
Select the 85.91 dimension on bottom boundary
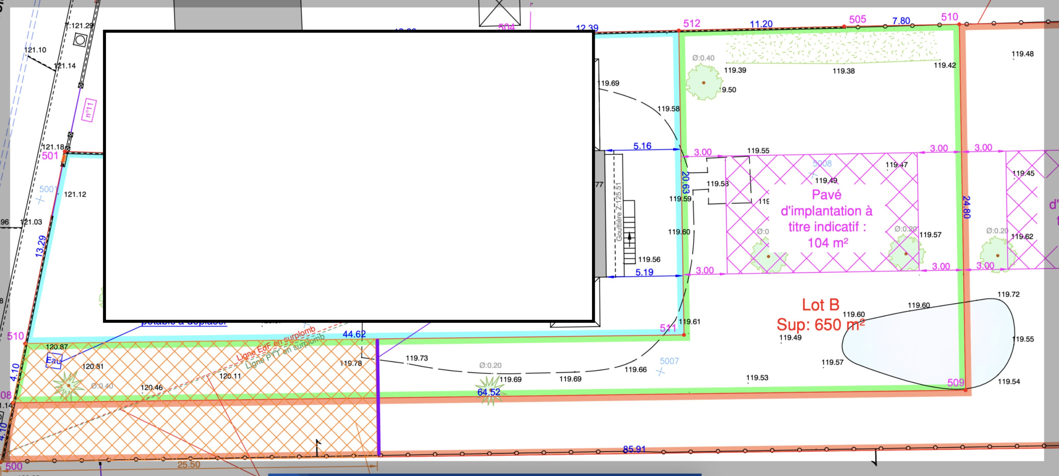[x=634, y=449]
